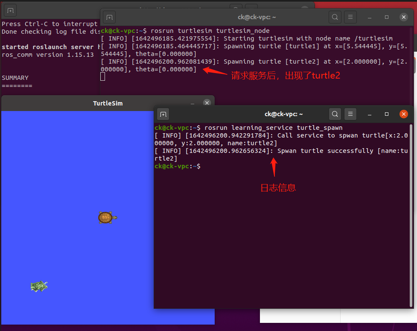Minimize the turtlesim_node terminal window

[369, 17]
